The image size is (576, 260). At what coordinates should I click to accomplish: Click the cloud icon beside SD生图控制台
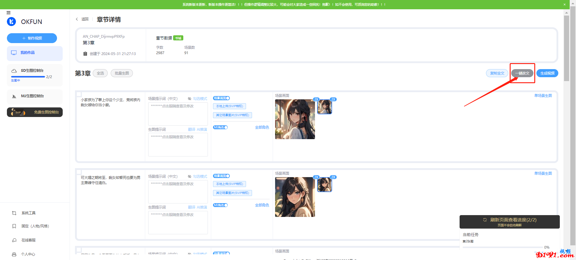click(x=14, y=71)
